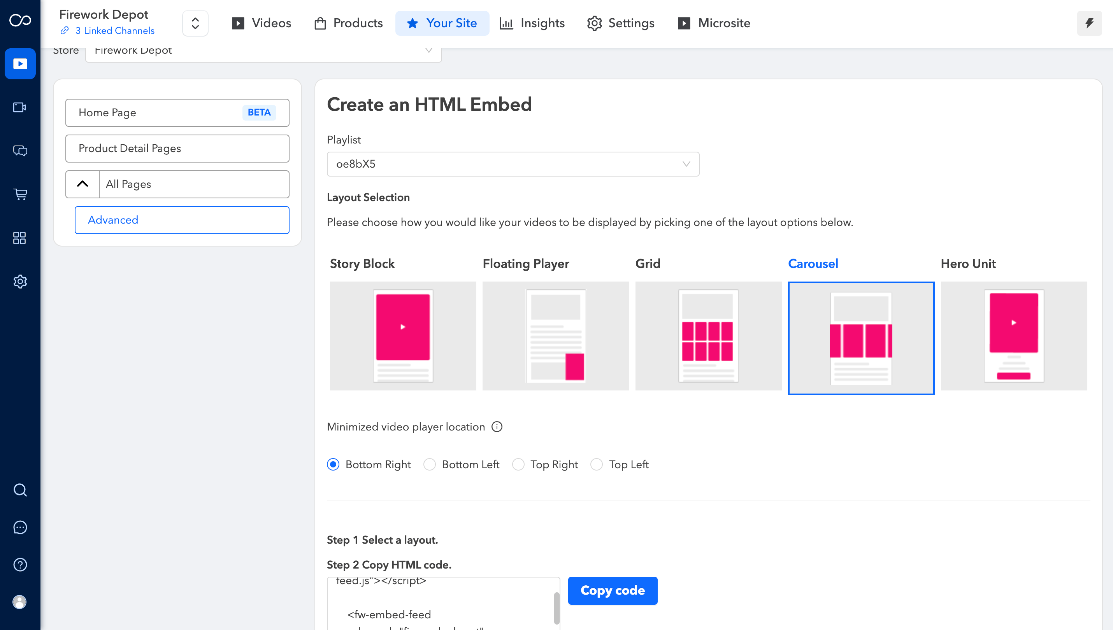This screenshot has height=630, width=1113.
Task: Select Top Left radio button
Action: point(597,464)
